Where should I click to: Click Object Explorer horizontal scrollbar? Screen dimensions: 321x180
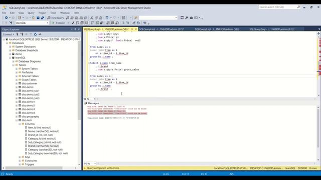(x=34, y=168)
